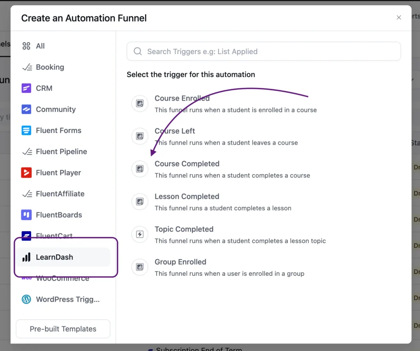Choose the Course Enrolled trigger title
The image size is (420, 351).
coord(182,98)
